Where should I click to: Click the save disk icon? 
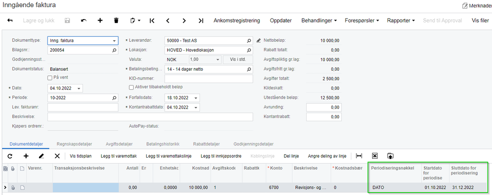click(x=67, y=21)
